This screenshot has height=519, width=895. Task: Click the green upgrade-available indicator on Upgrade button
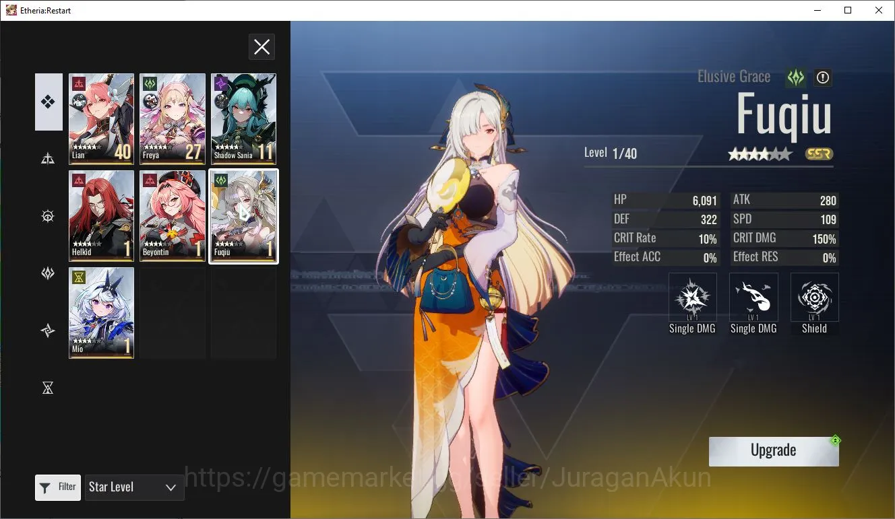[836, 441]
